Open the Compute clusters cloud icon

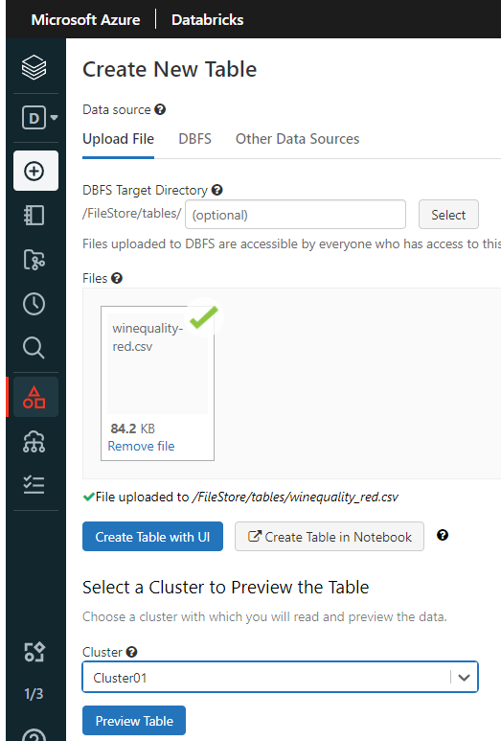click(34, 442)
